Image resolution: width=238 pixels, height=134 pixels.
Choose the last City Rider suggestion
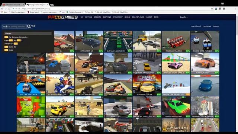[9, 50]
